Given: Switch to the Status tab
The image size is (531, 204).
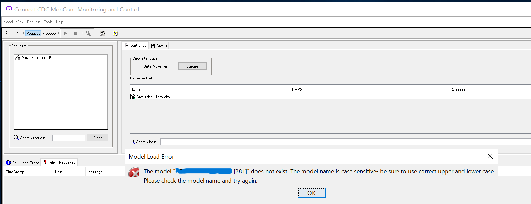Looking at the screenshot, I should (x=159, y=46).
